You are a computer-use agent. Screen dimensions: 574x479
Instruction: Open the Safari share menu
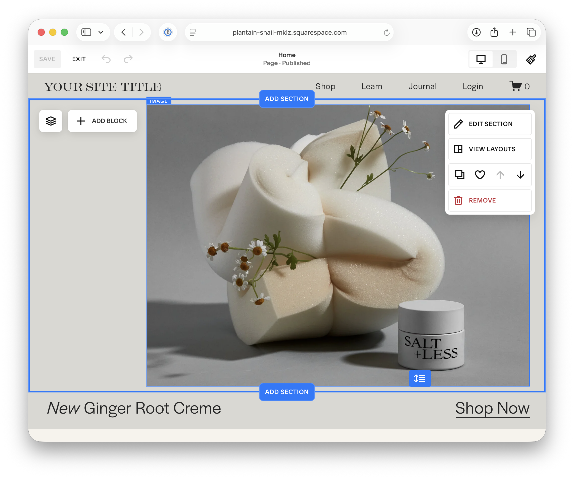(x=494, y=32)
